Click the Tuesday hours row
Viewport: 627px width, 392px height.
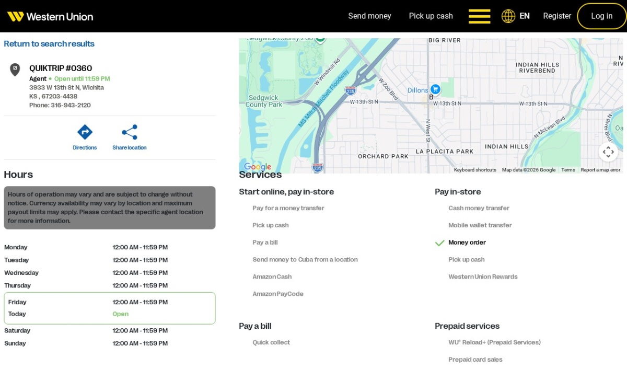click(x=110, y=260)
